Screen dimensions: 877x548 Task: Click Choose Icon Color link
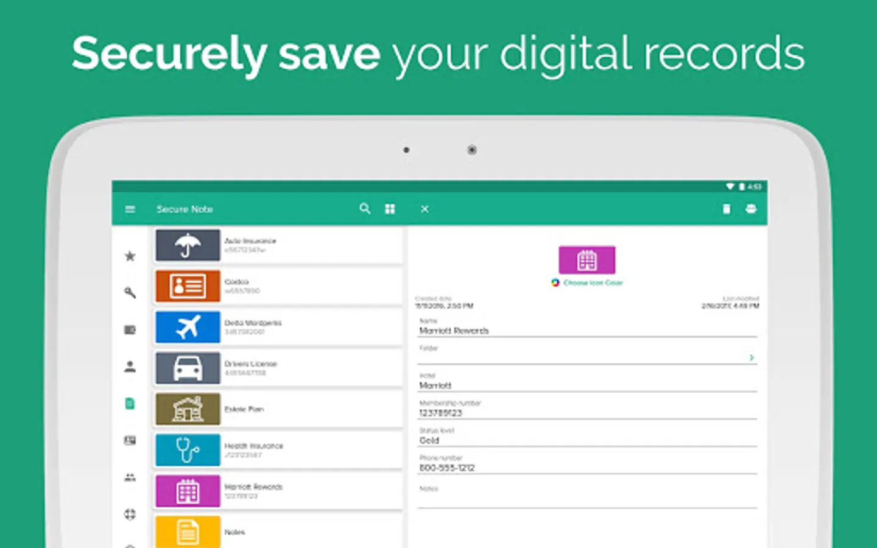[593, 283]
